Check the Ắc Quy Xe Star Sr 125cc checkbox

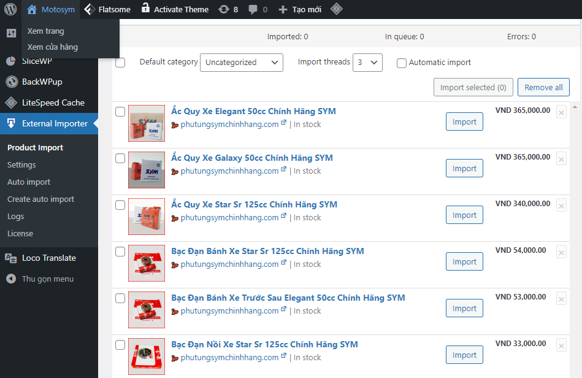120,205
